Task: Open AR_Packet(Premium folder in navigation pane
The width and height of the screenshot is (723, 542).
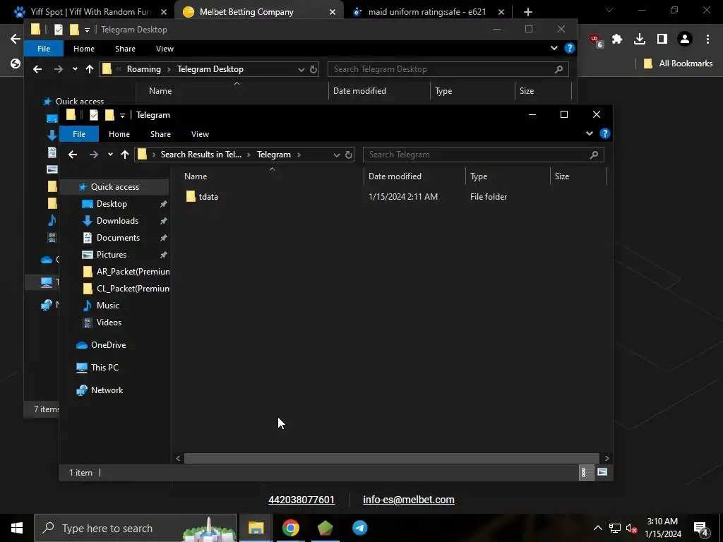Action: pos(133,272)
